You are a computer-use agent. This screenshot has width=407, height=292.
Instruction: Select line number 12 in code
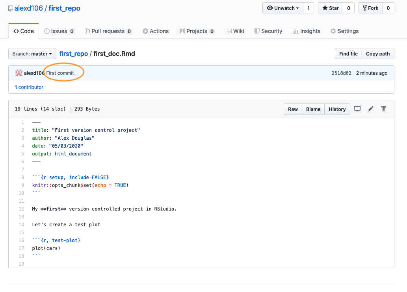pos(21,209)
